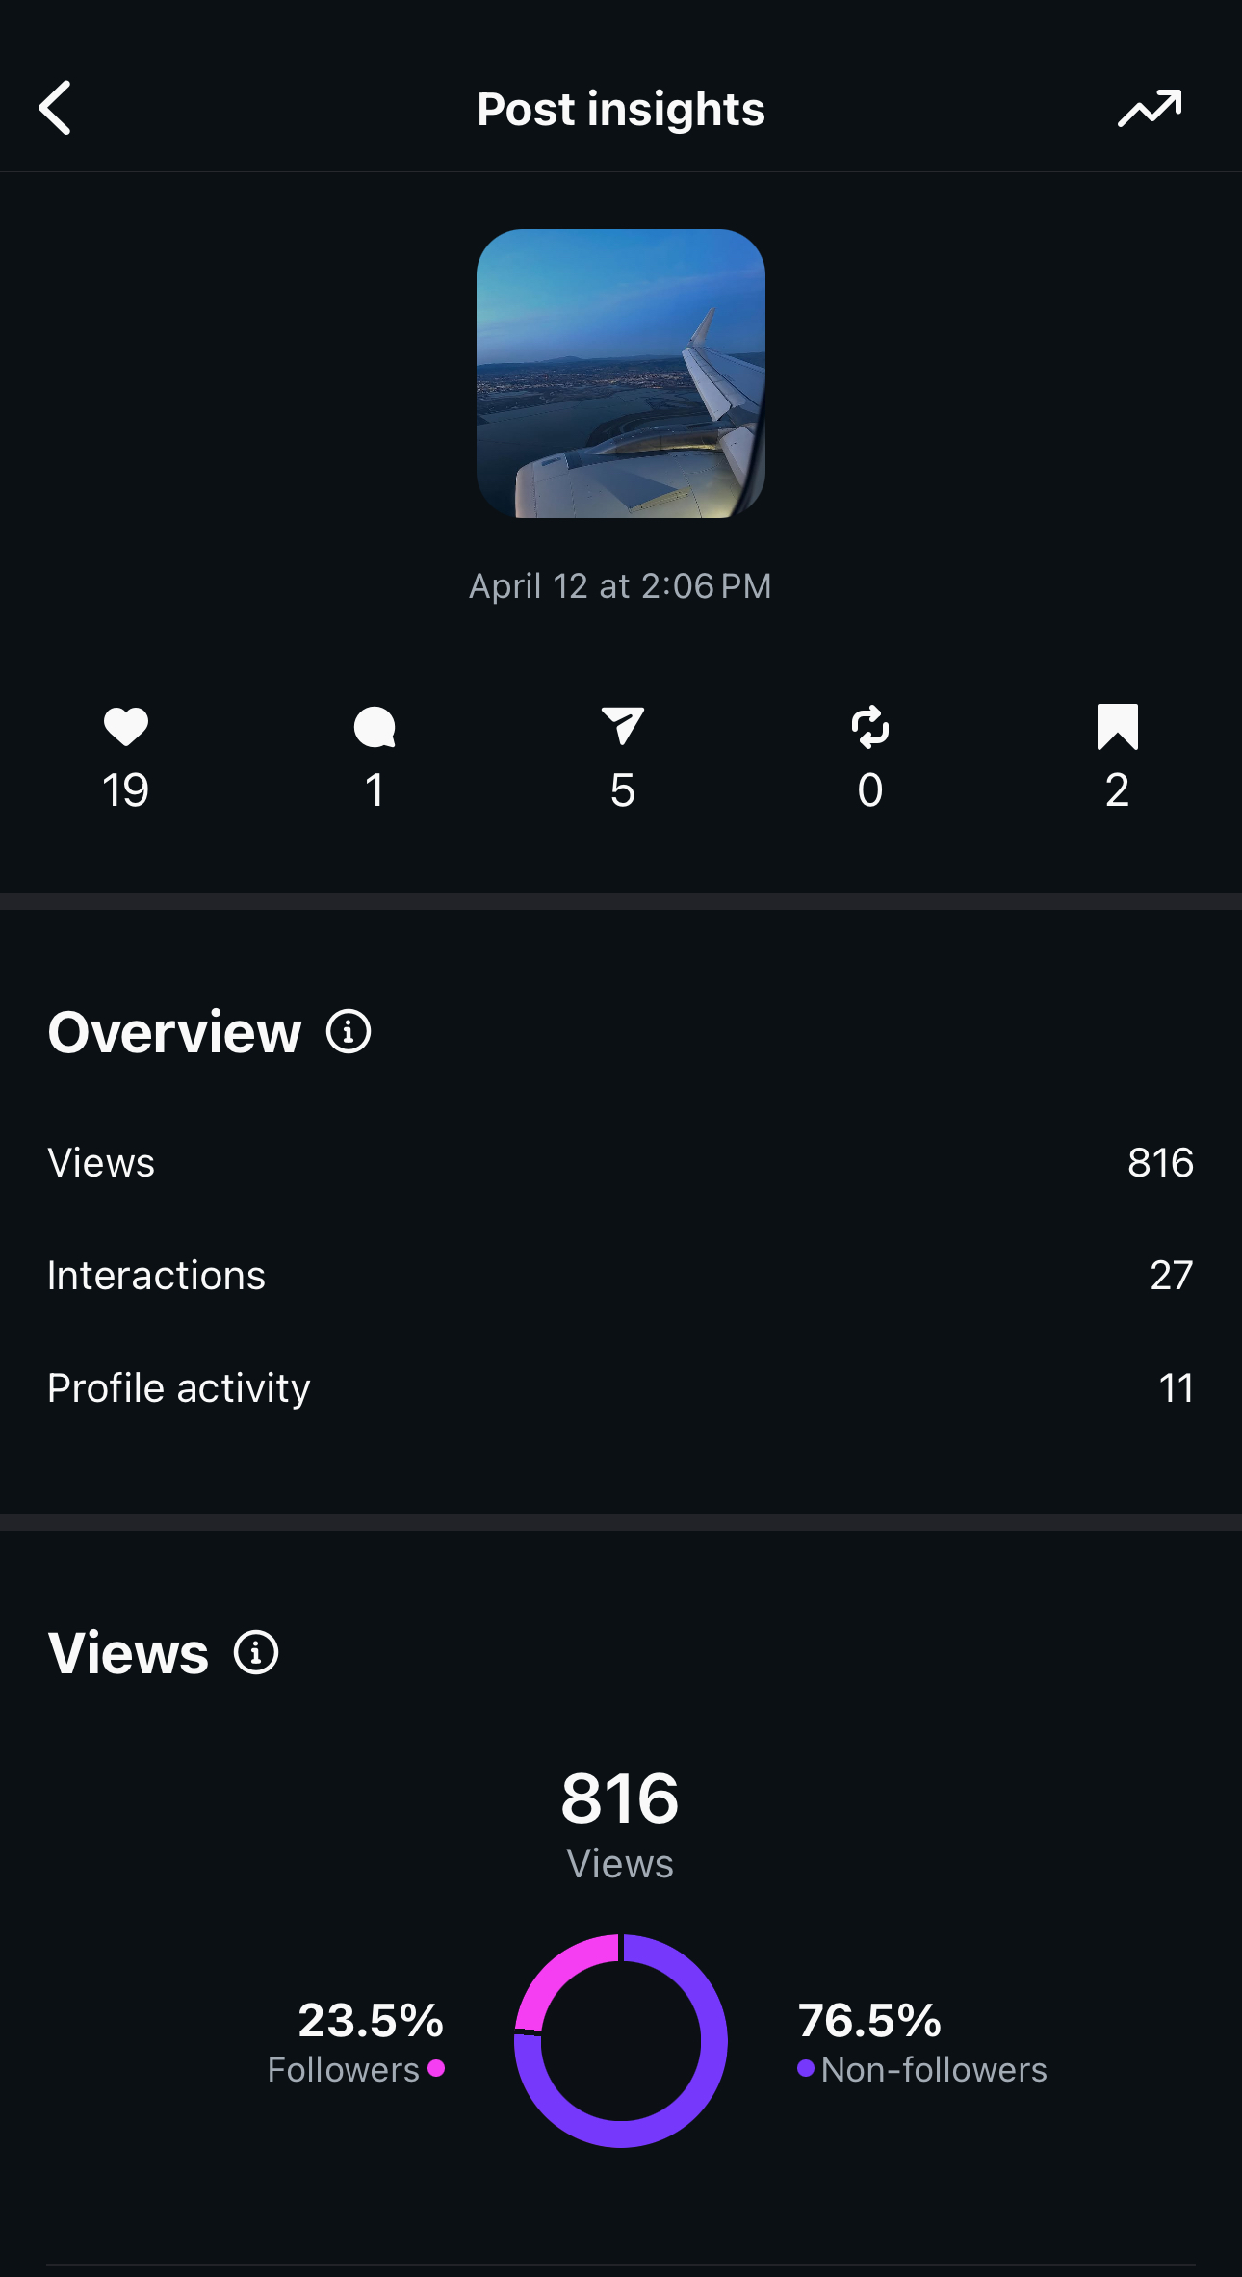Screen dimensions: 1242x2277
Task: Tap the comment bubble icon
Action: coord(375,727)
